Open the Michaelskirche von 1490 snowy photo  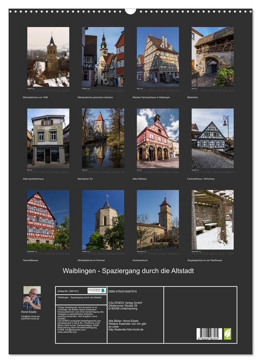point(48,57)
